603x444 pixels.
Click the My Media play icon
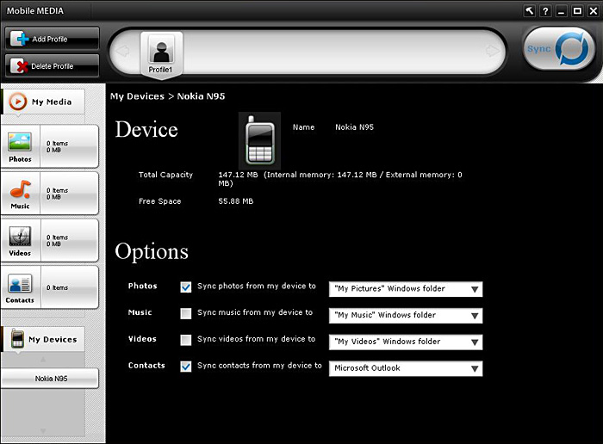[x=18, y=102]
